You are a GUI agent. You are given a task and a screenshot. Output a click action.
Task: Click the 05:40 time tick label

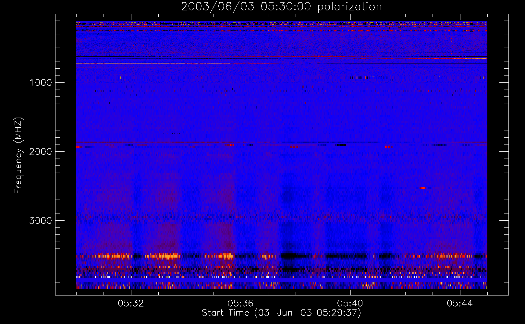pyautogui.click(x=350, y=304)
